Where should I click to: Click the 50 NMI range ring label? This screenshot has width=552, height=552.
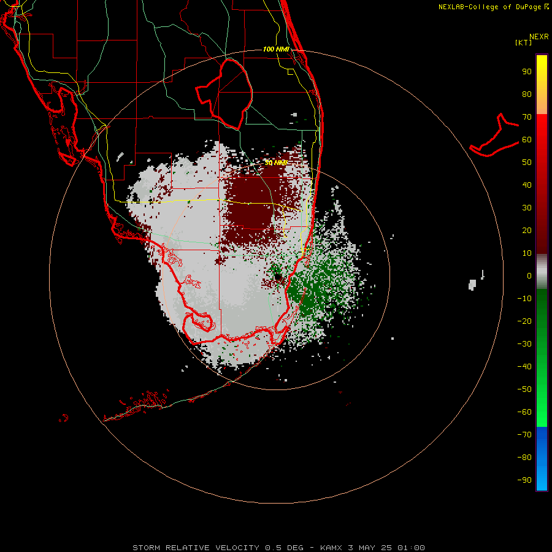[x=276, y=163]
